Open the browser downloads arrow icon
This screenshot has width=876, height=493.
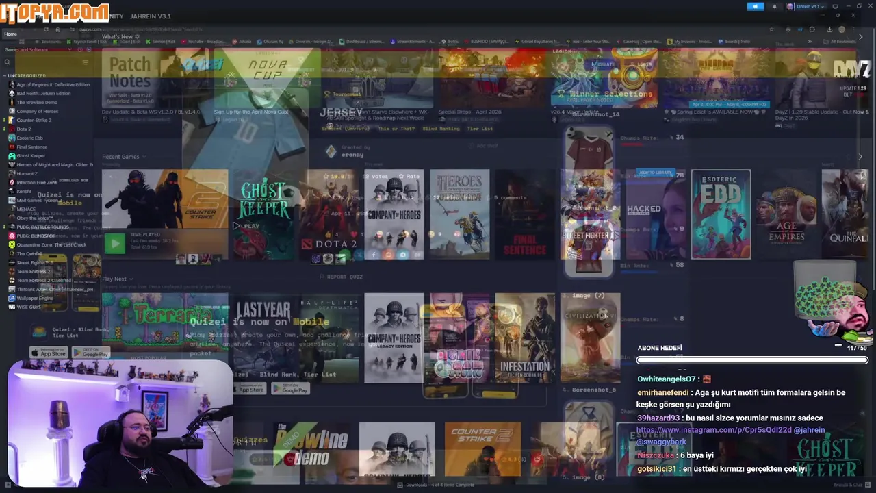(x=829, y=29)
